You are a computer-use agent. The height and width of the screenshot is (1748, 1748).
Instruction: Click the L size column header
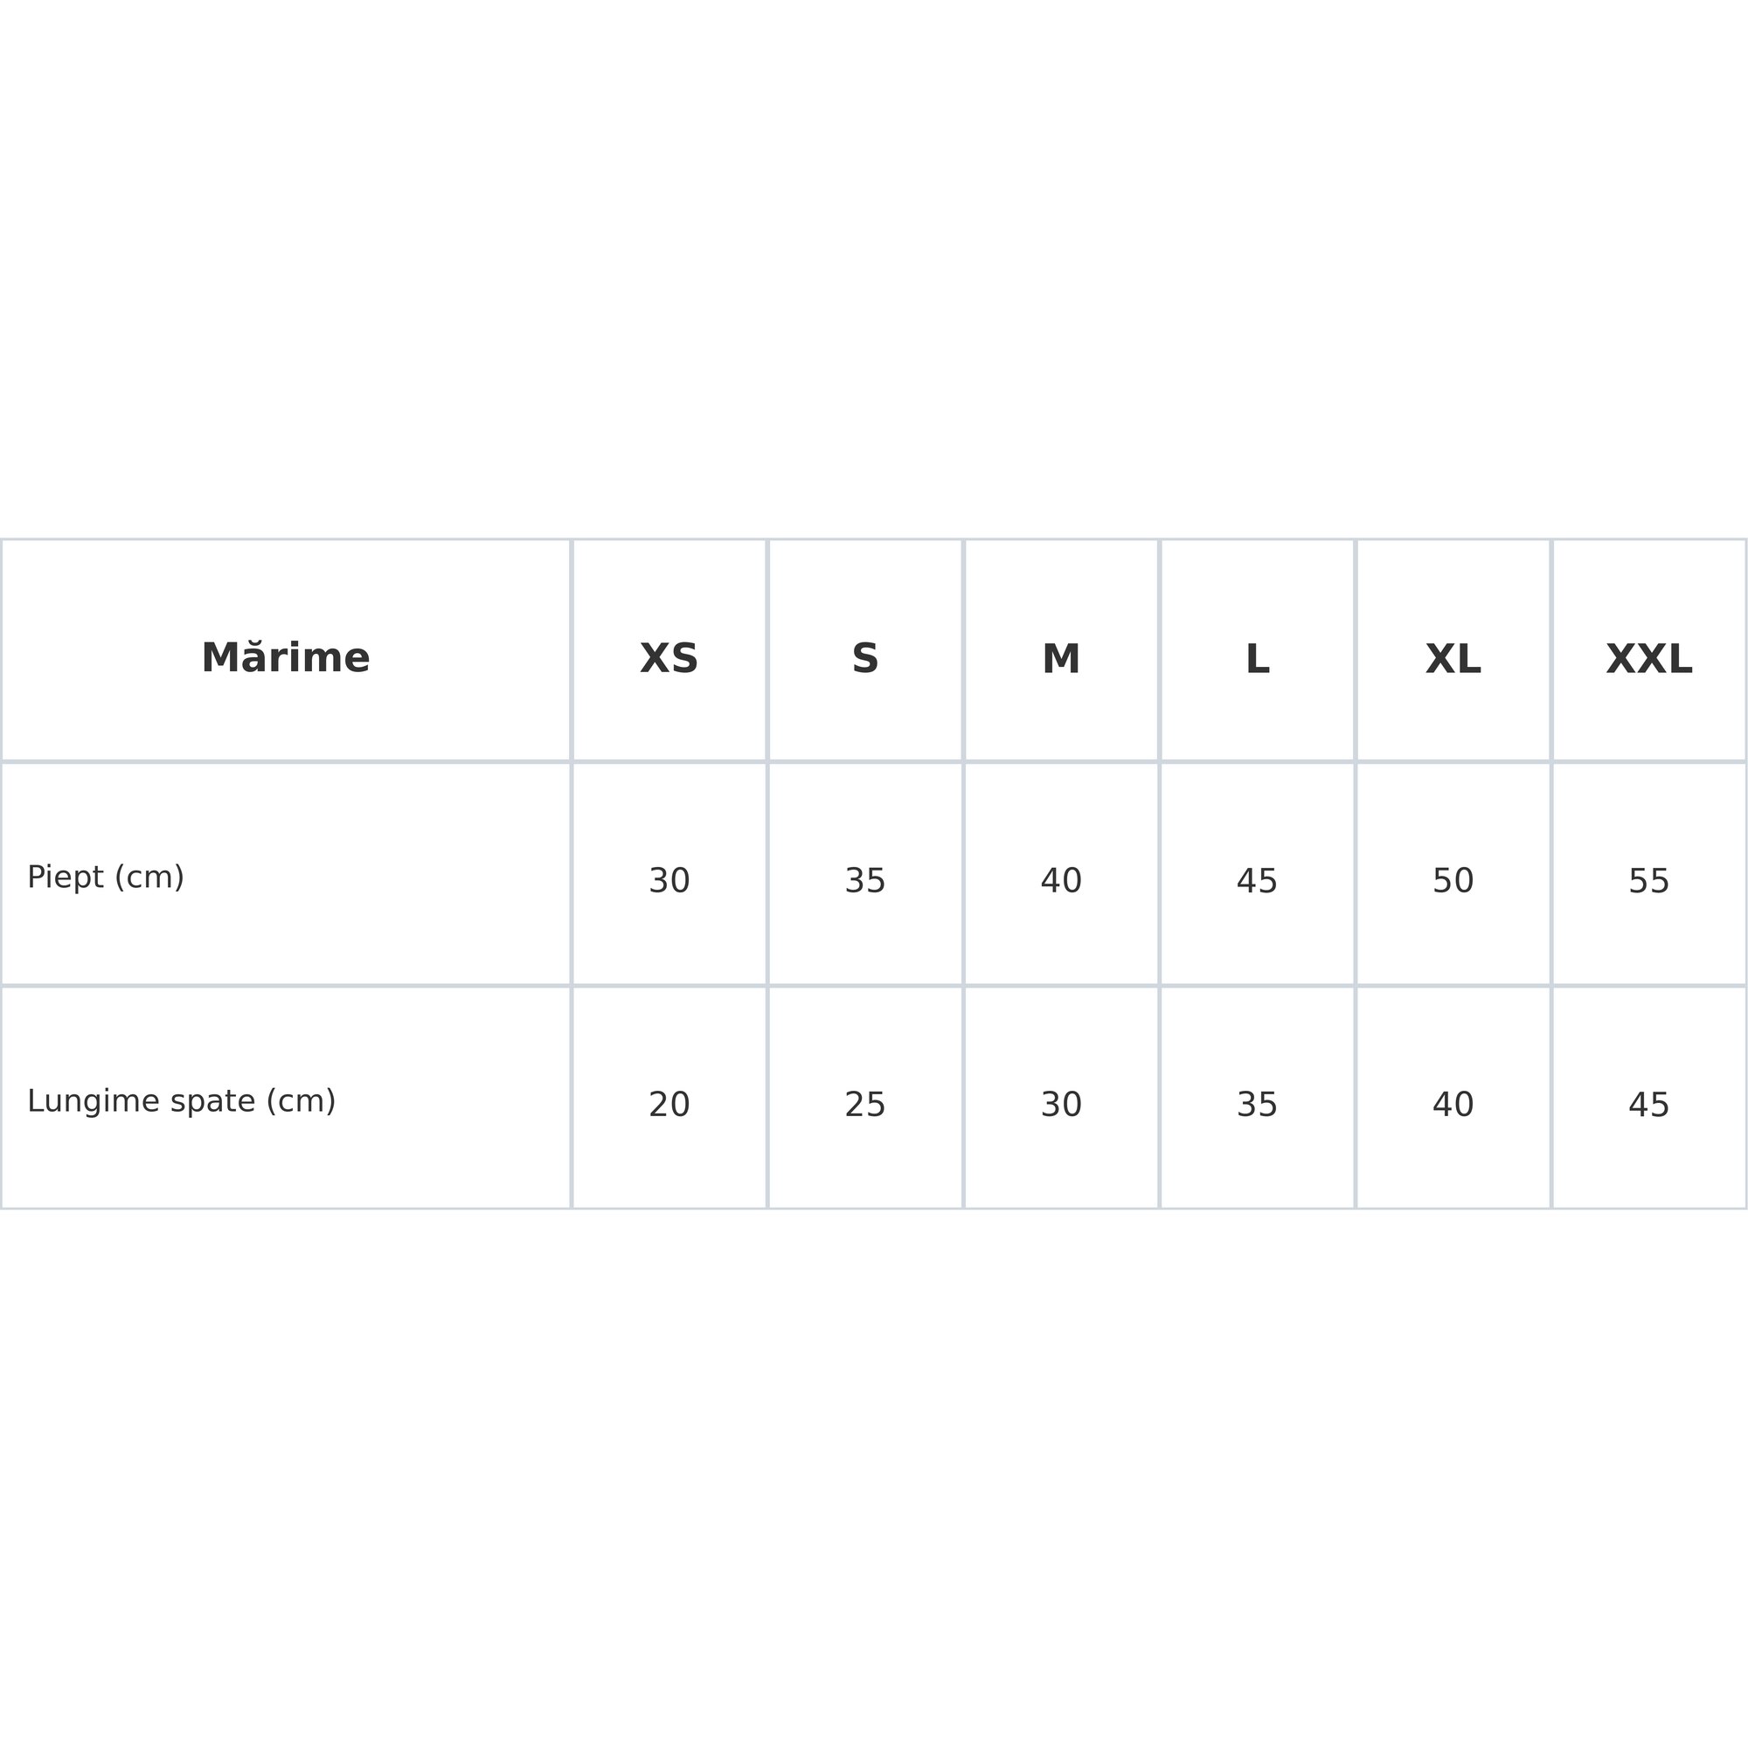click(1257, 658)
